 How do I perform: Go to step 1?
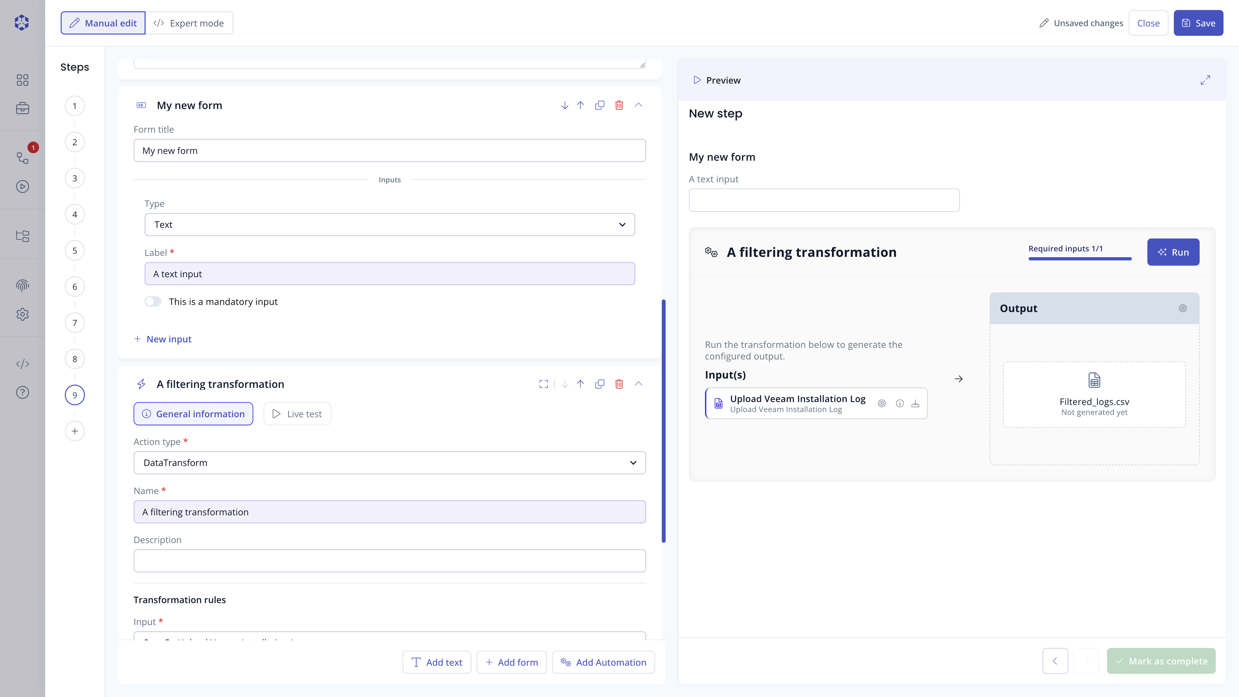point(75,106)
